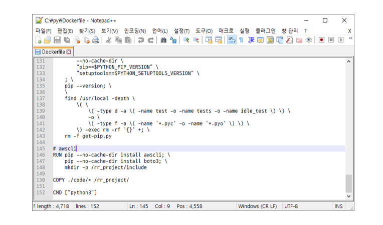Print the file with the printer icon

coord(96,40)
